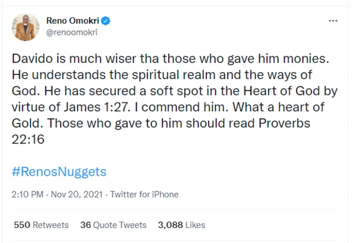Show the 3,088 Likes list

(181, 225)
